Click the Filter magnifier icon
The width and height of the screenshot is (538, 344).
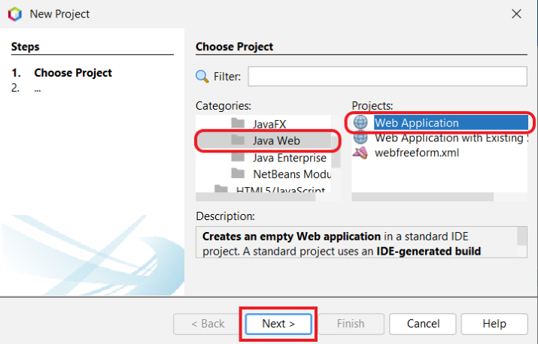click(202, 77)
